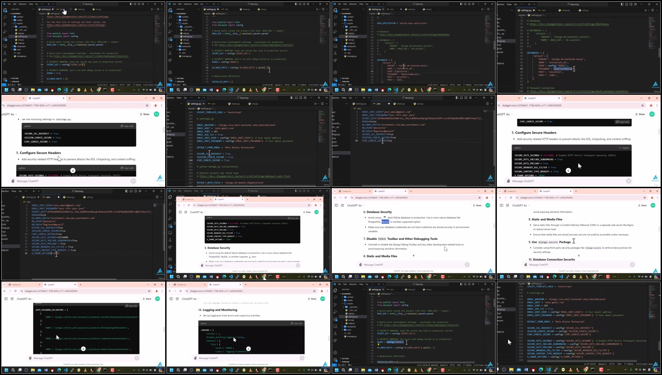Open Accounts icon in the Ln 24, Col 32 window
The width and height of the screenshot is (662, 375).
click(x=5, y=72)
